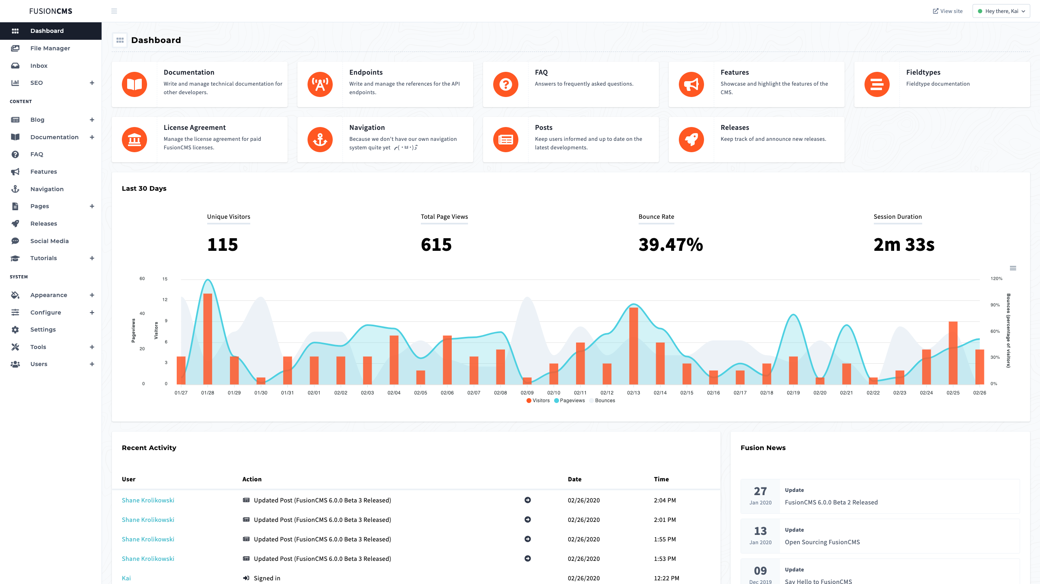Open the Hey there, Kai dropdown

[x=1001, y=11]
